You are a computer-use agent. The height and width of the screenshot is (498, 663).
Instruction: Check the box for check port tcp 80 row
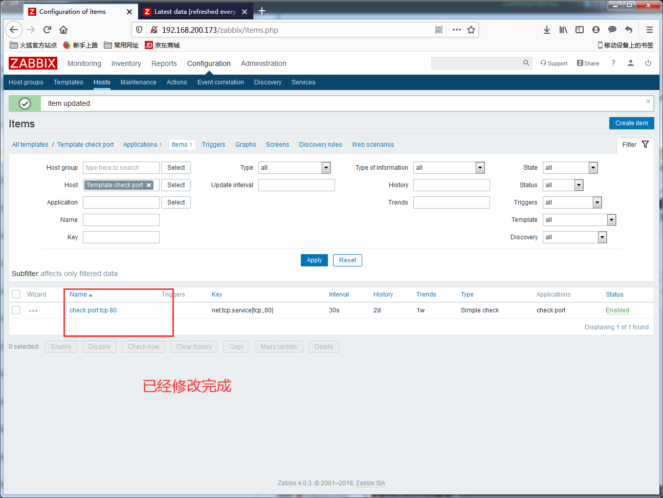(x=16, y=310)
